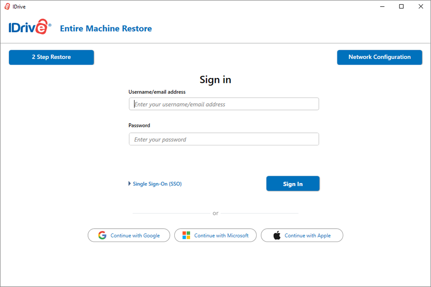Click the Username/email address label
Image resolution: width=431 pixels, height=287 pixels.
(x=157, y=92)
